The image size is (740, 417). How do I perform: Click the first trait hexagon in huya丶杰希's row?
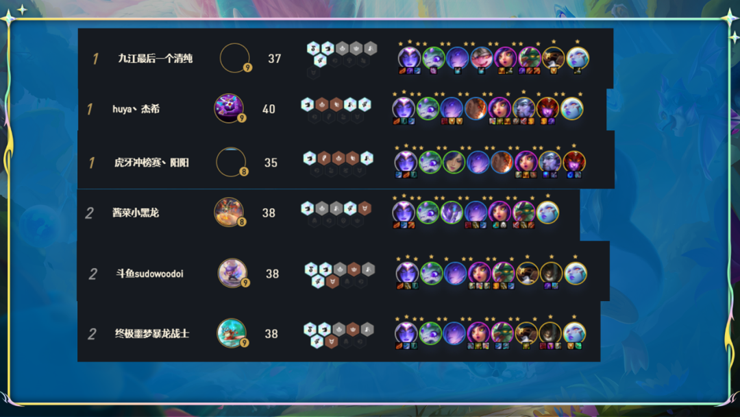click(308, 104)
